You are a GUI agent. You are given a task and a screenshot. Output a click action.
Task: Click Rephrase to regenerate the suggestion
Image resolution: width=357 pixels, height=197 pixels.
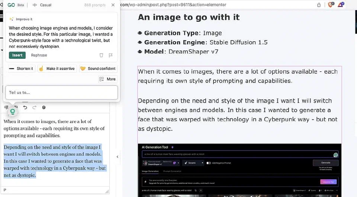pos(39,55)
